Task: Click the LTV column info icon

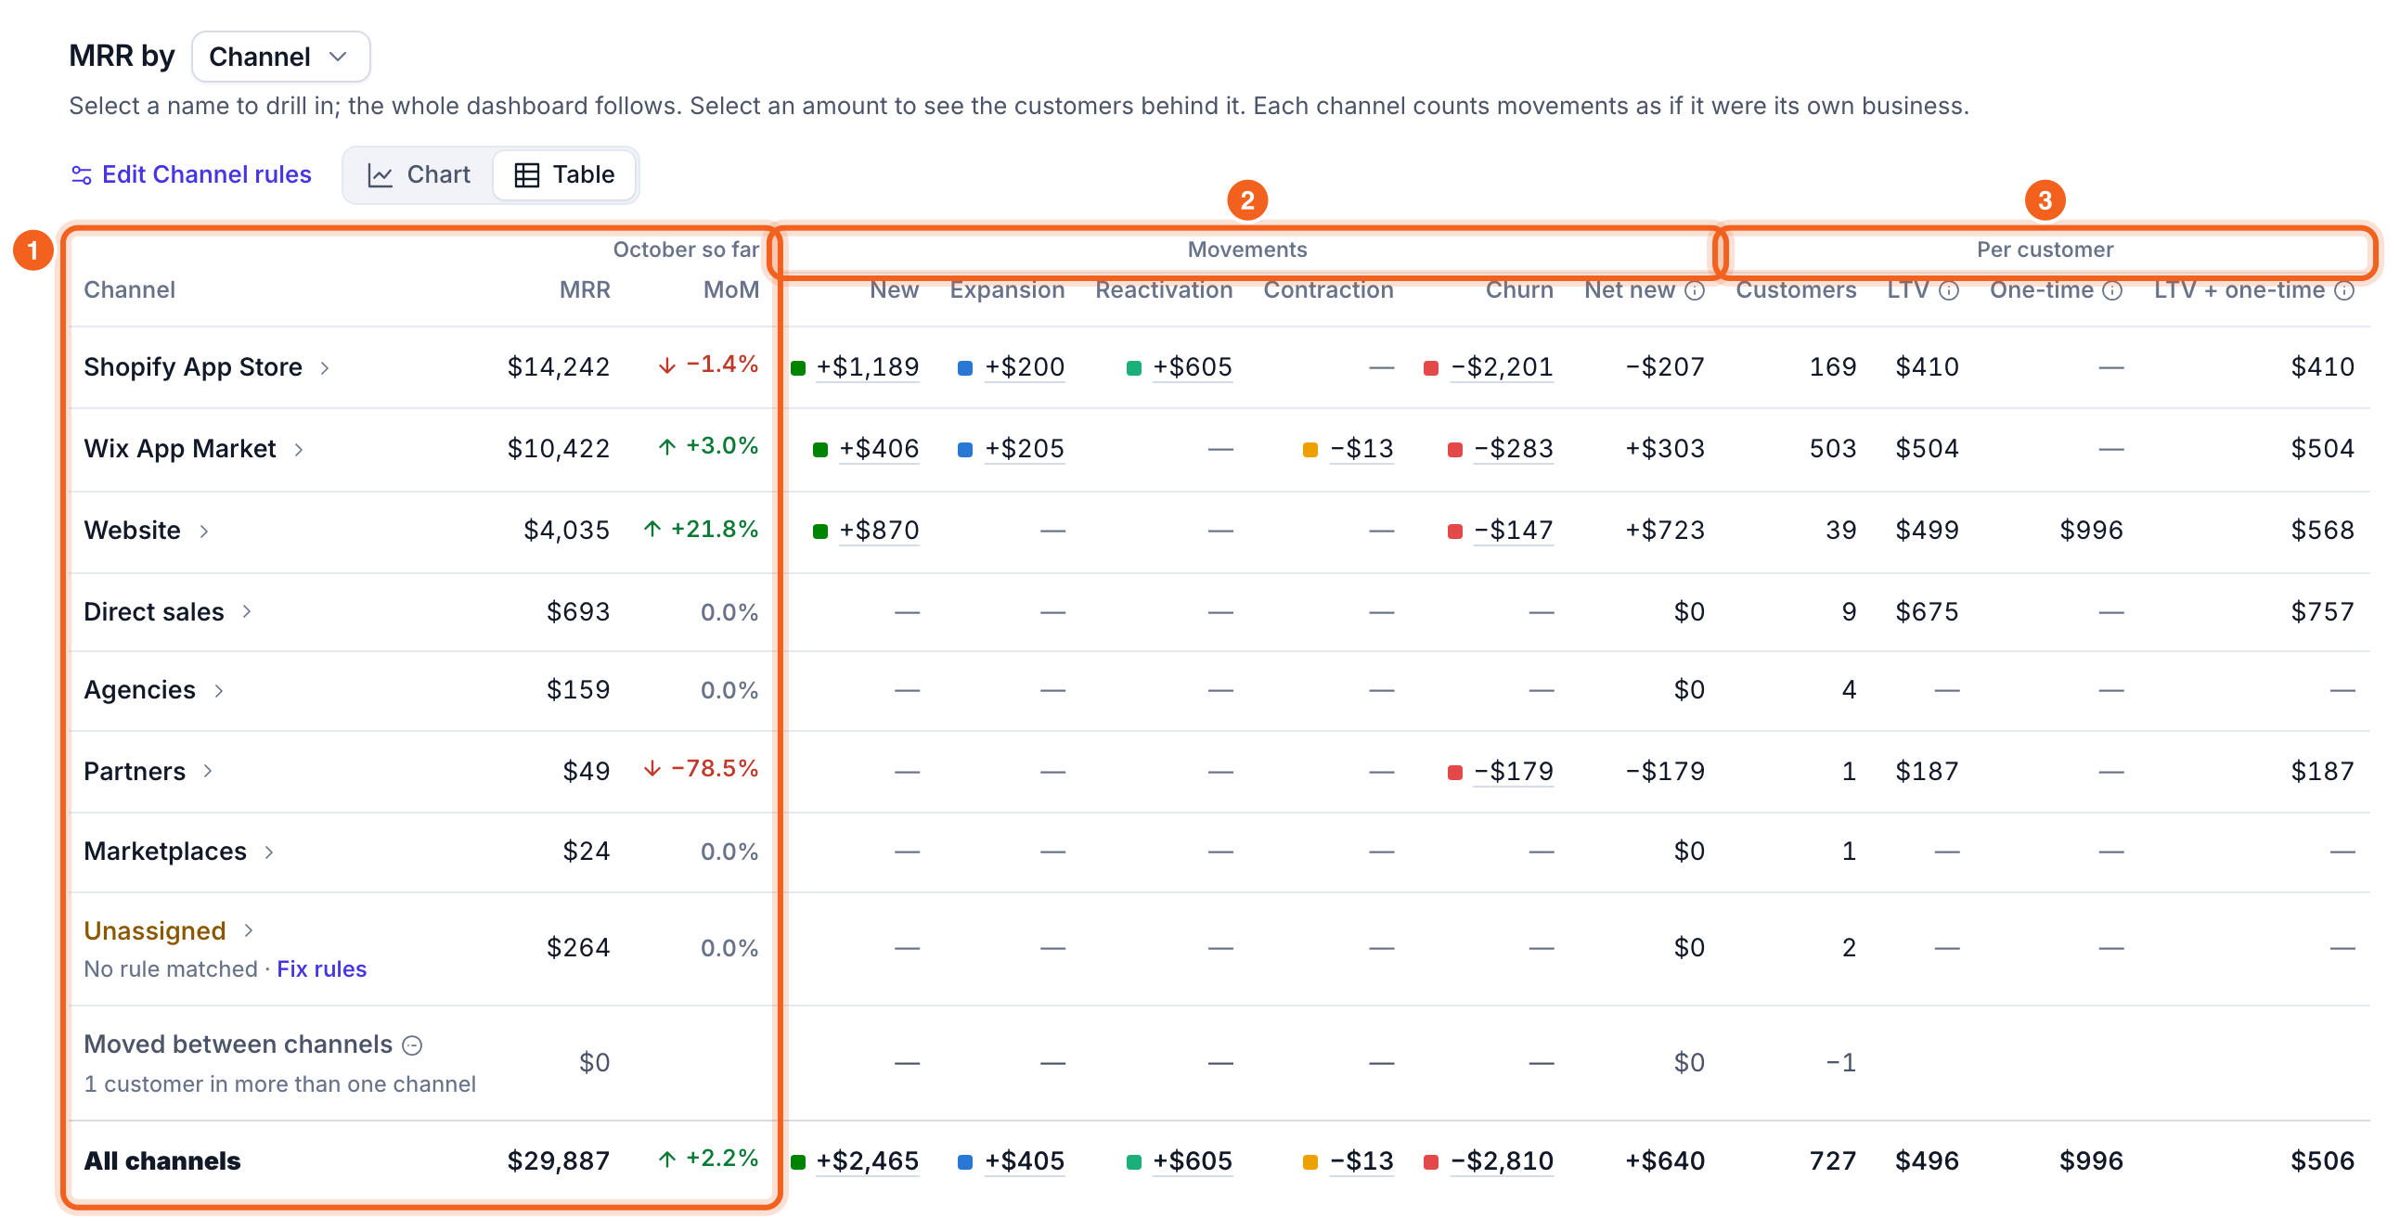Action: coord(1948,290)
